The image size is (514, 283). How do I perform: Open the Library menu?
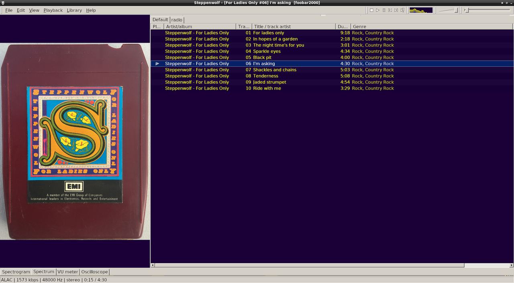74,10
